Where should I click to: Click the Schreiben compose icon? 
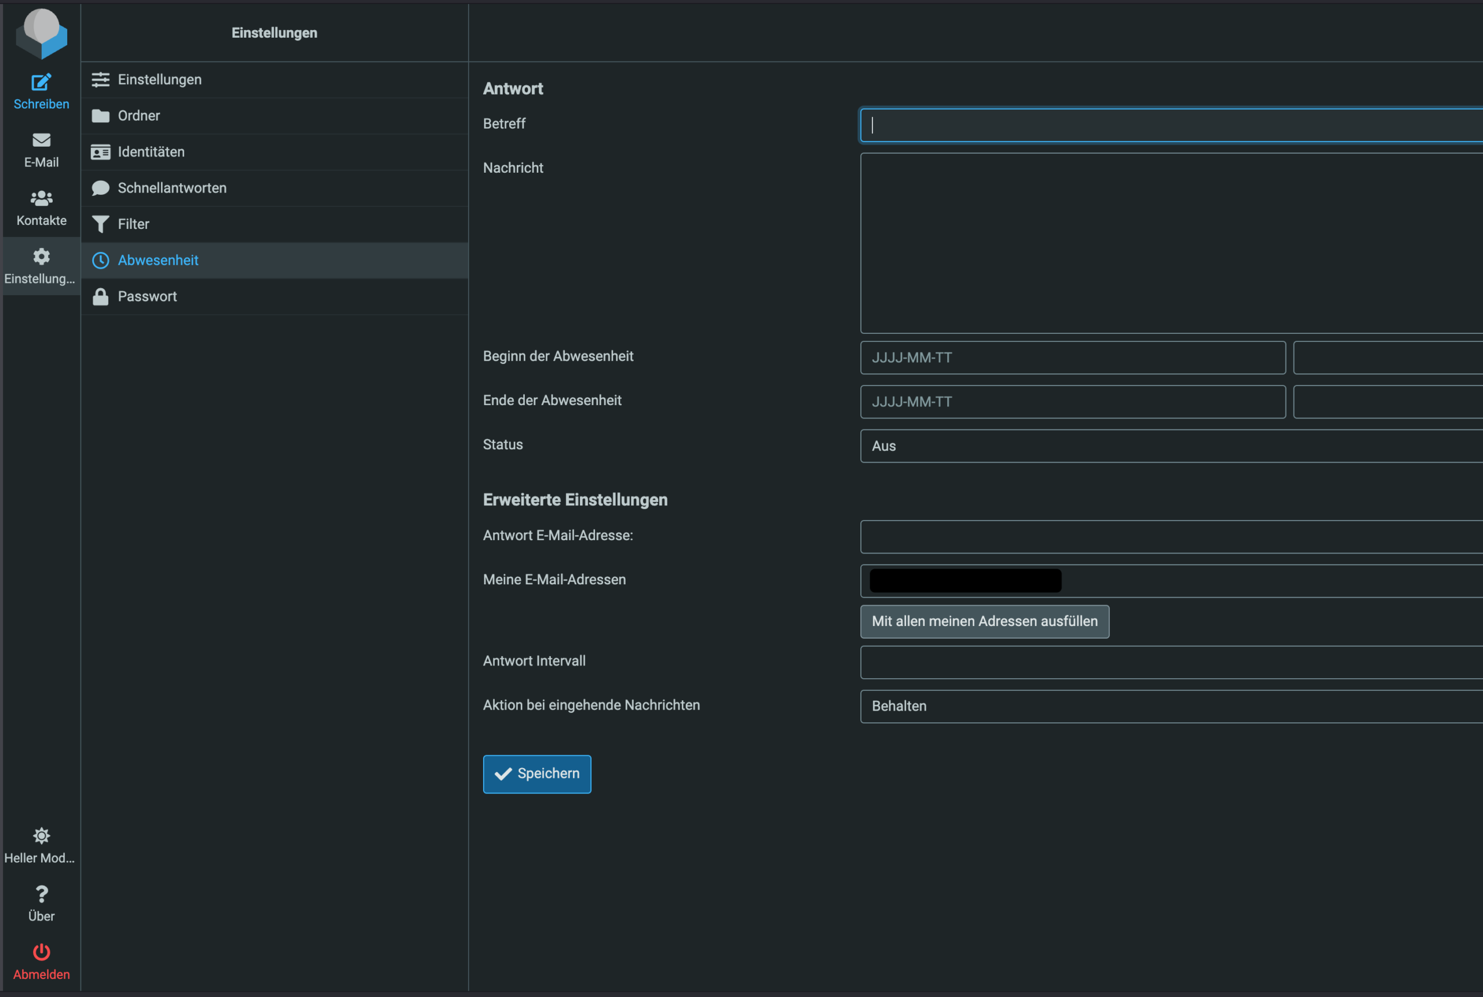[x=41, y=82]
